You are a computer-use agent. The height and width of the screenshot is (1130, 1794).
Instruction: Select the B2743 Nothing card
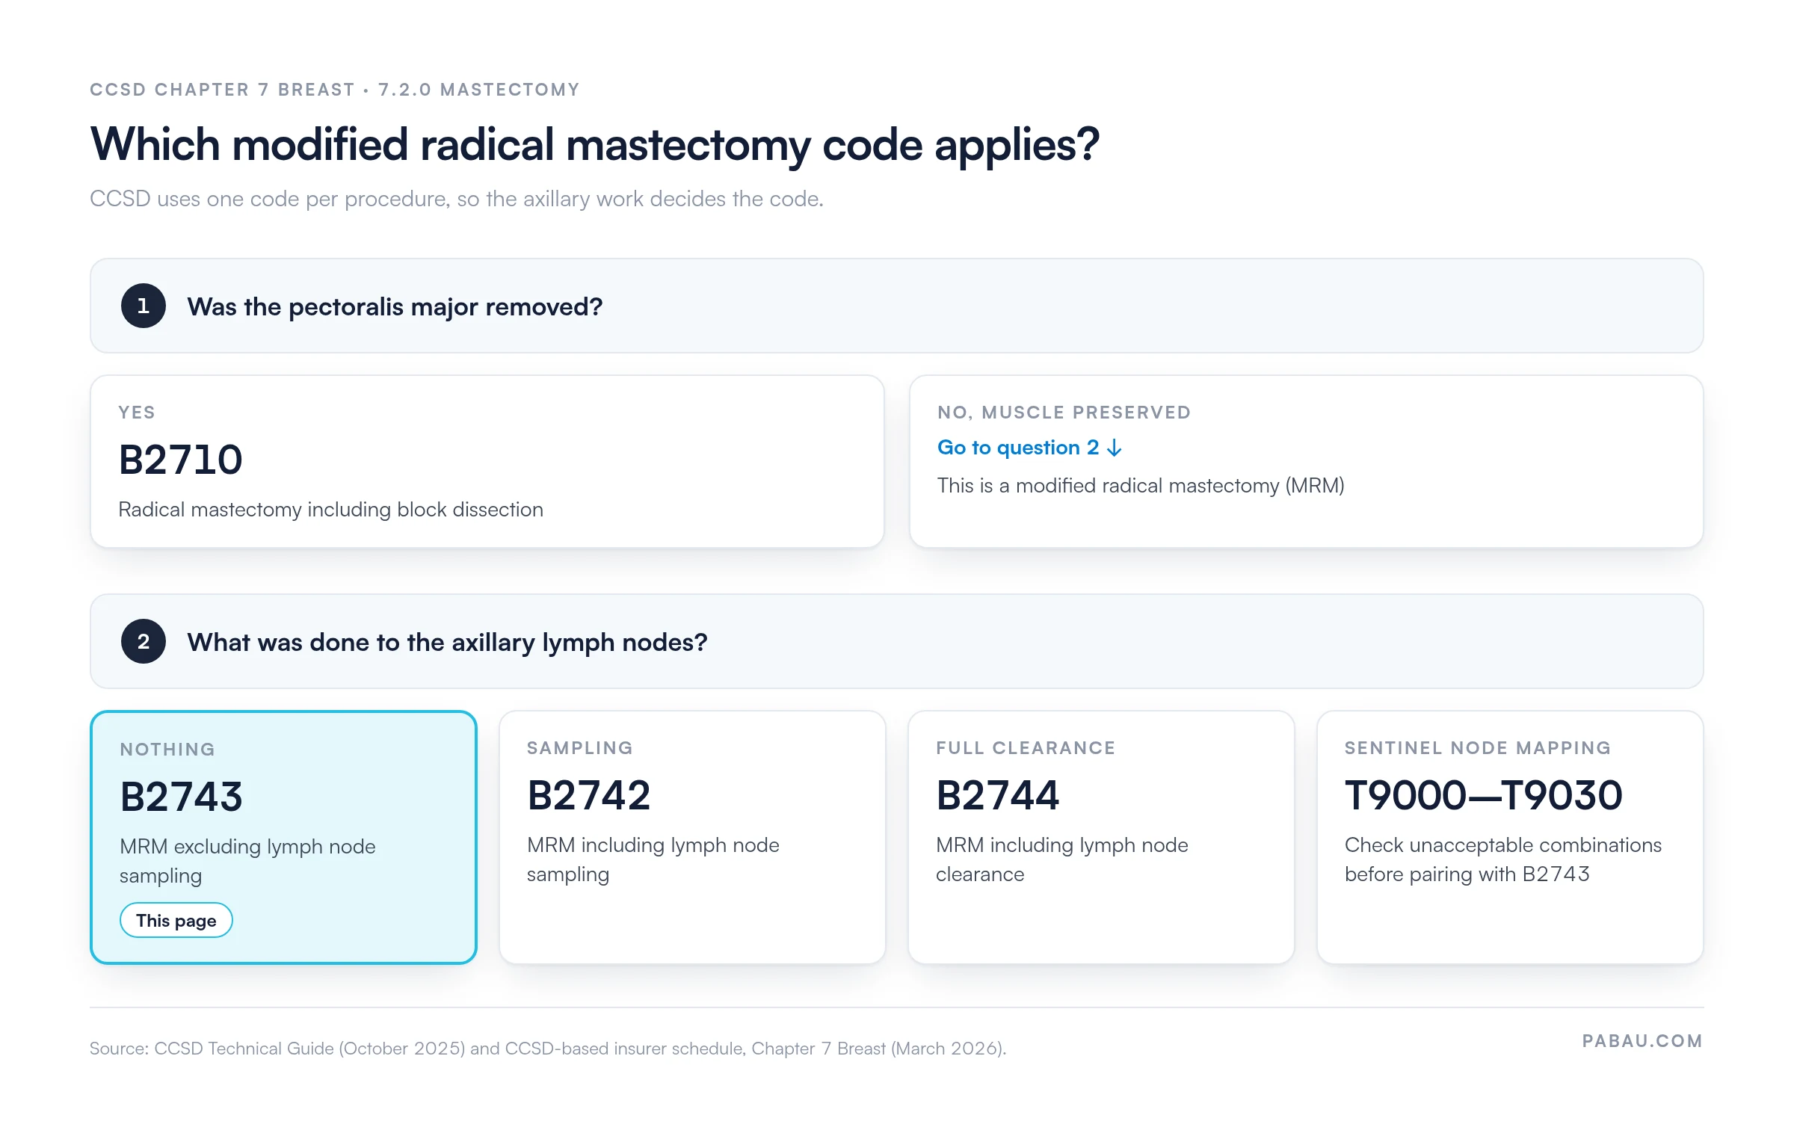tap(283, 837)
